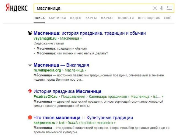Click the Календарь праздников breadcrumb
The width and height of the screenshot is (181, 139).
point(108,97)
